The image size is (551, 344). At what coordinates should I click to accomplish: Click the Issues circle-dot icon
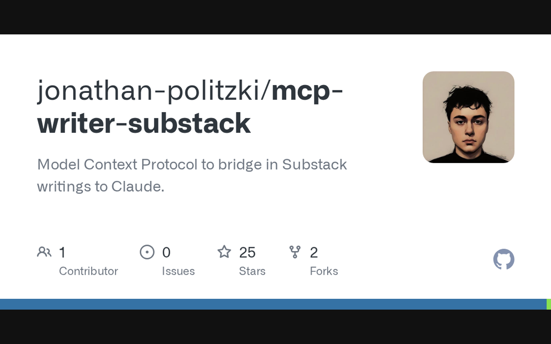coord(147,252)
